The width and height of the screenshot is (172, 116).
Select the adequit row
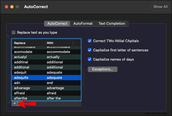tap(46, 73)
